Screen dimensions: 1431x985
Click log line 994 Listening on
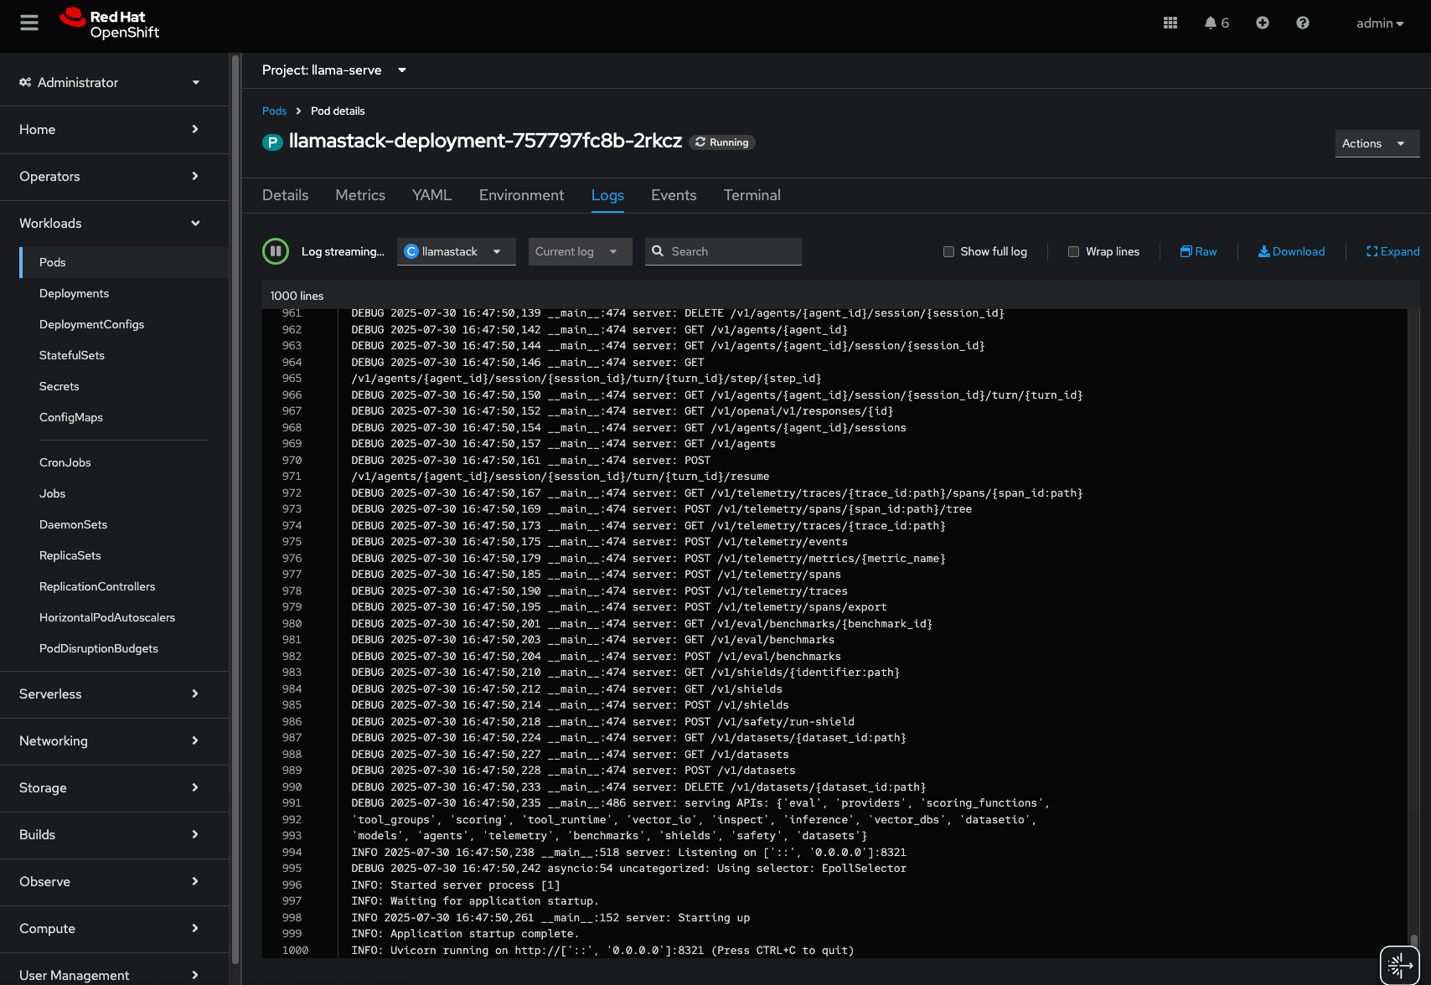point(628,852)
